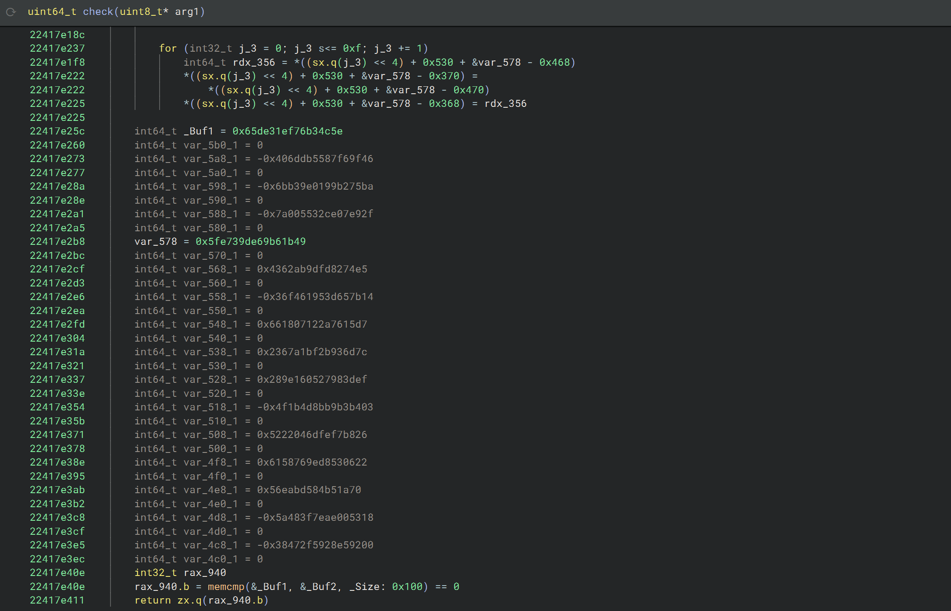
Task: Click the return statement keyword
Action: click(153, 600)
